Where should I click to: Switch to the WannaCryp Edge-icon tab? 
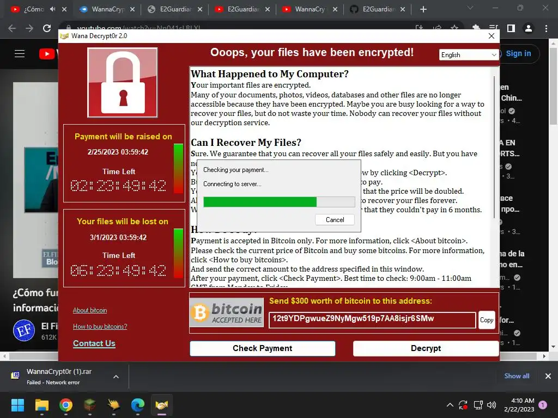click(107, 9)
